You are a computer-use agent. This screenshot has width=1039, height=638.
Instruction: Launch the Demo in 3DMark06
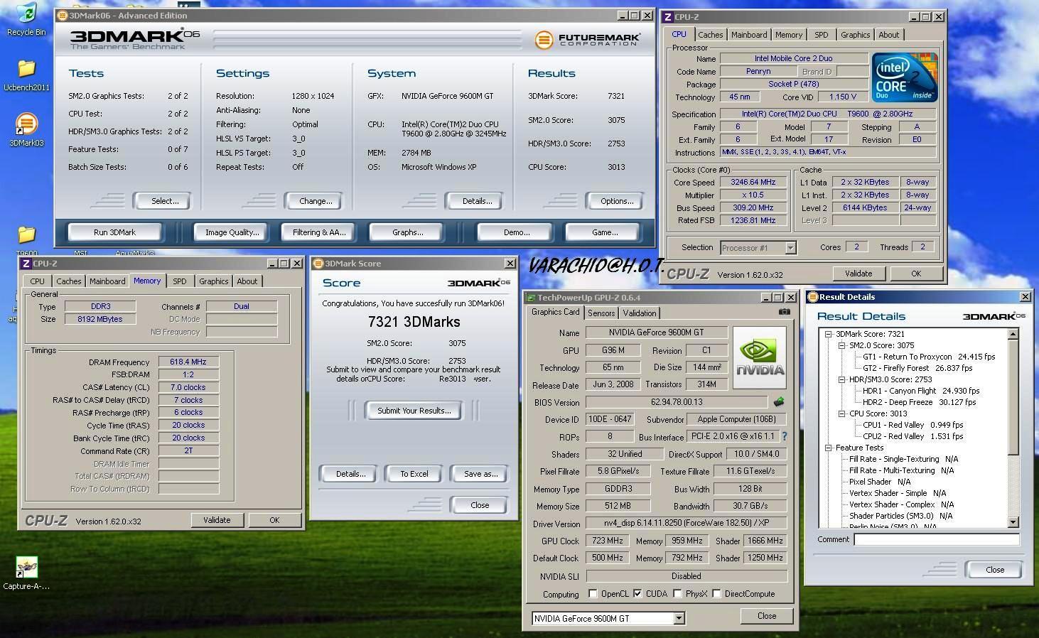(516, 232)
